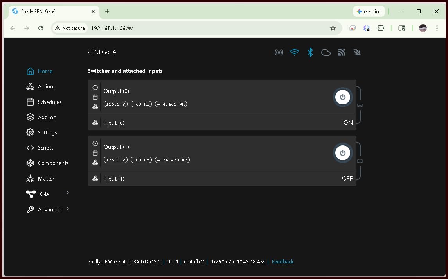Screen dimensions: 448x279
Task: Click the RSS-style feed icon in header
Action: 342,52
